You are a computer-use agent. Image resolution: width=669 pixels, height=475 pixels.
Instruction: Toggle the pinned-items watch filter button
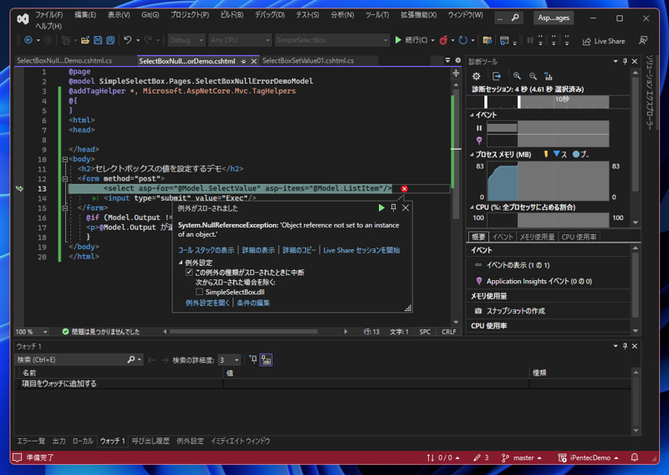click(x=253, y=360)
